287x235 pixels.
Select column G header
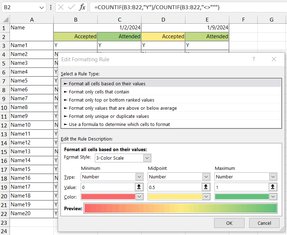click(271, 19)
